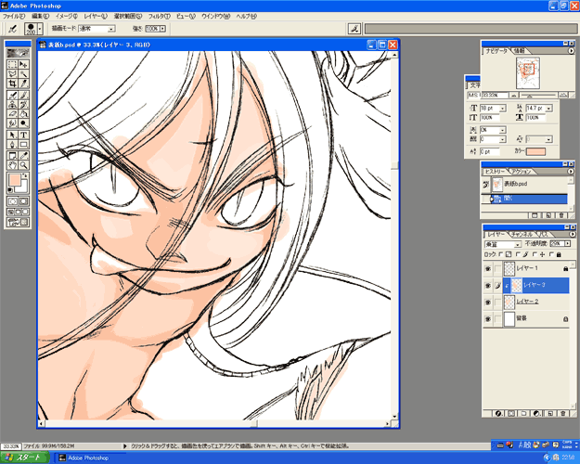Open painting mode dropdown in options bar
Screen dimensions: 580x464
(111, 29)
